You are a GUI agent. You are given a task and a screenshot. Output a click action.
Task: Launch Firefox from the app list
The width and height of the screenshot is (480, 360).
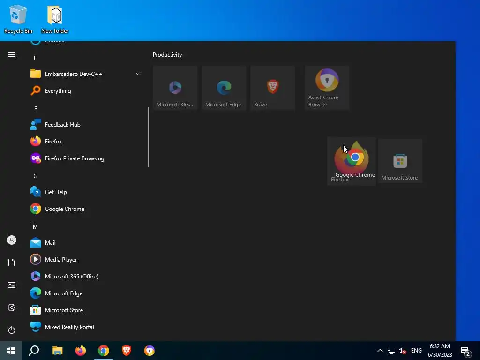click(85, 142)
